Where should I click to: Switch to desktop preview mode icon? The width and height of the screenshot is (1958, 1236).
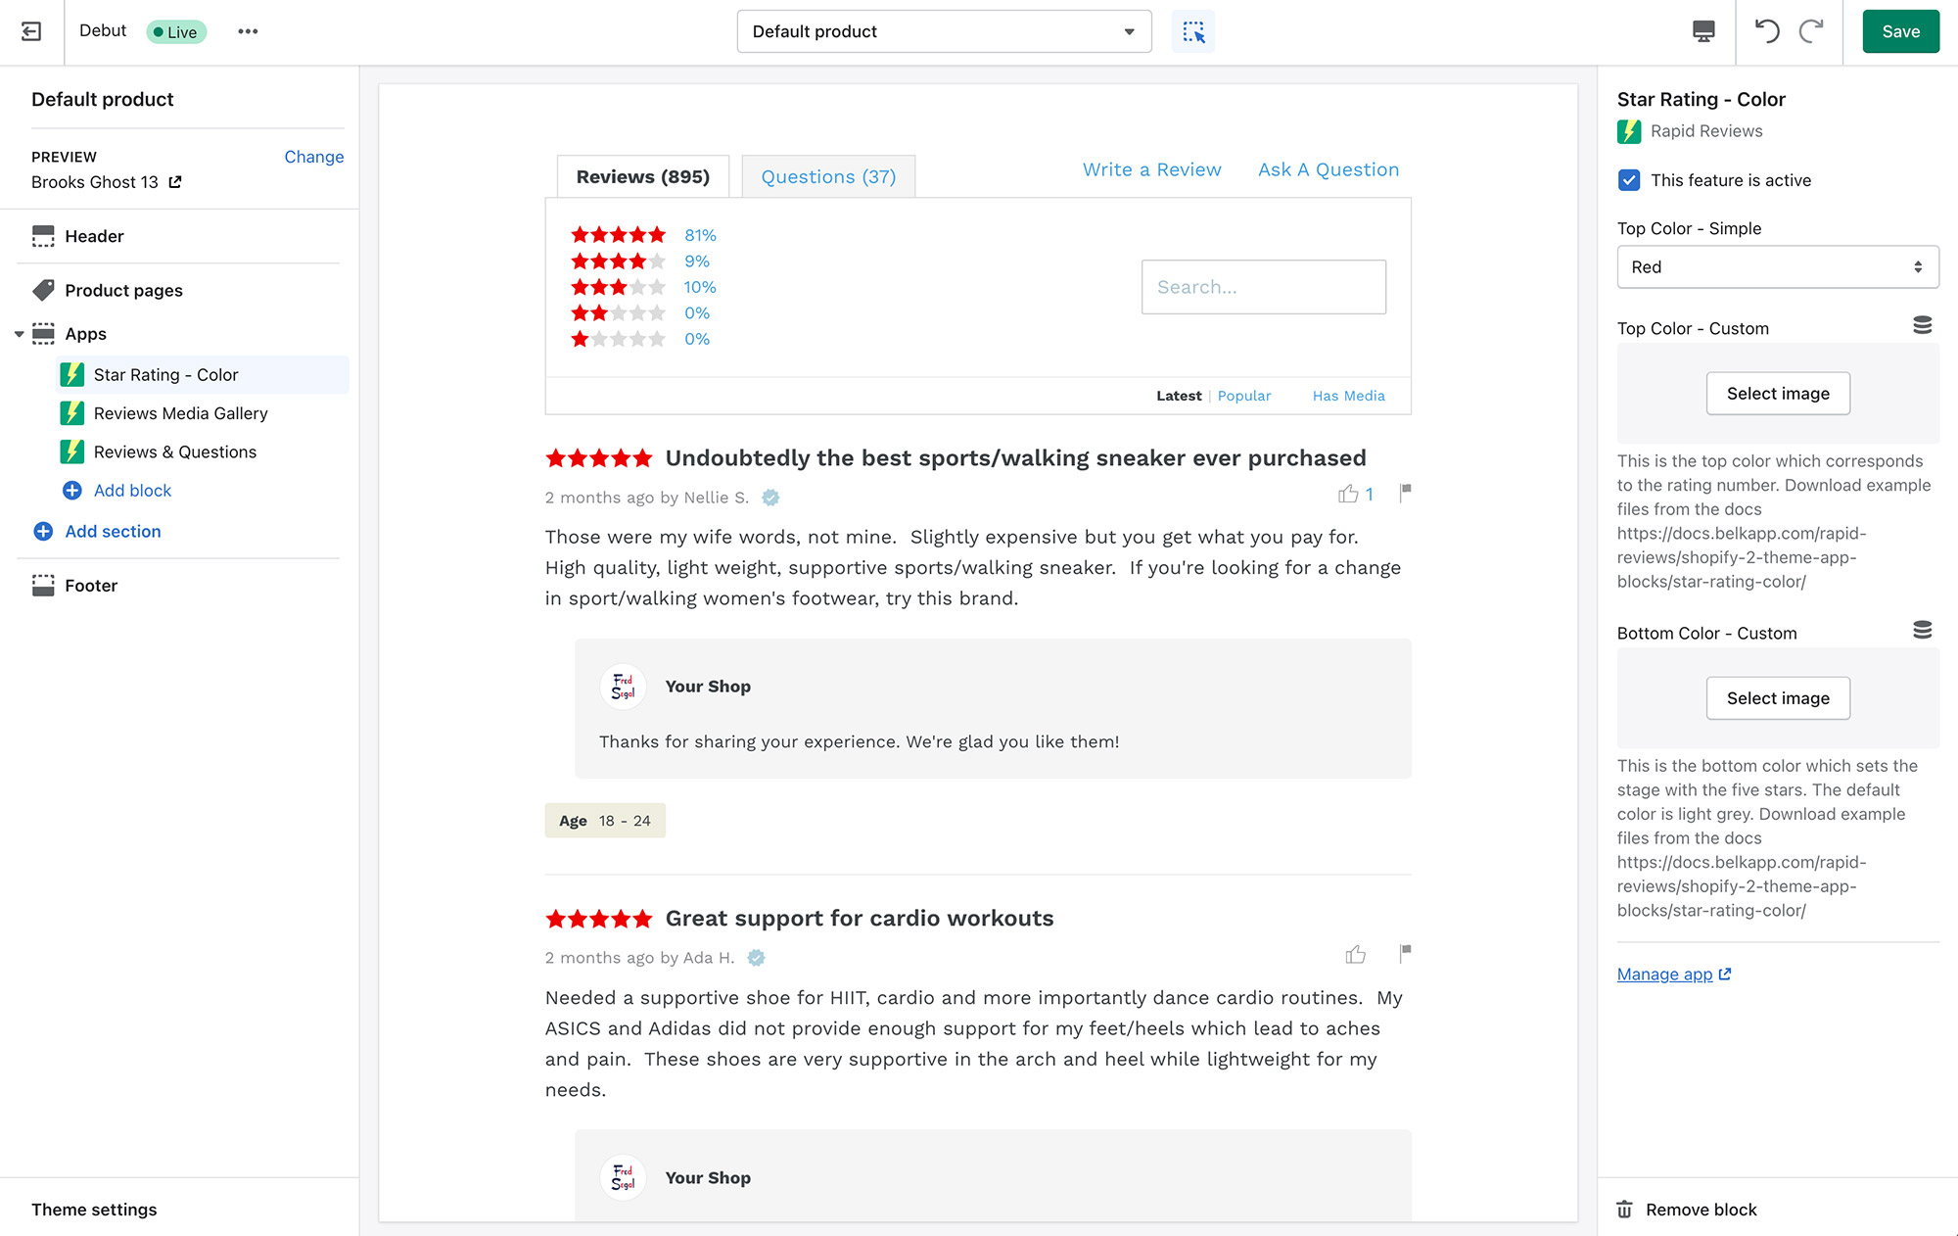click(1703, 31)
